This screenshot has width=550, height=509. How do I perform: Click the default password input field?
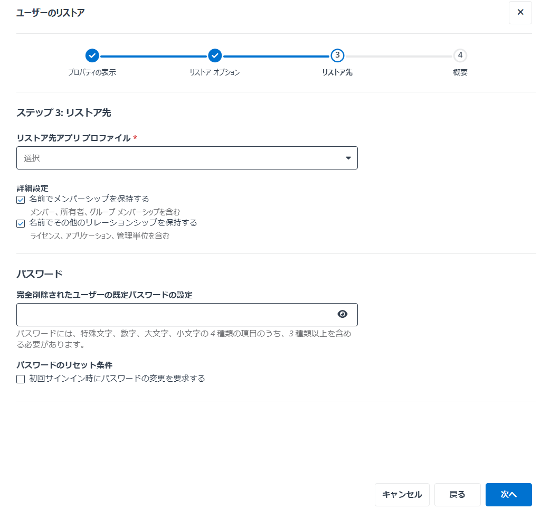[x=187, y=315]
